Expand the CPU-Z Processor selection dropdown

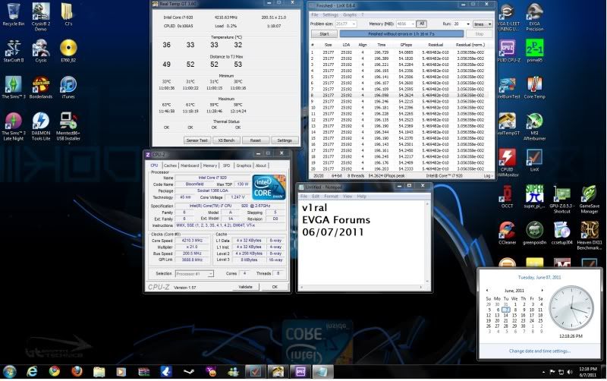coord(198,273)
